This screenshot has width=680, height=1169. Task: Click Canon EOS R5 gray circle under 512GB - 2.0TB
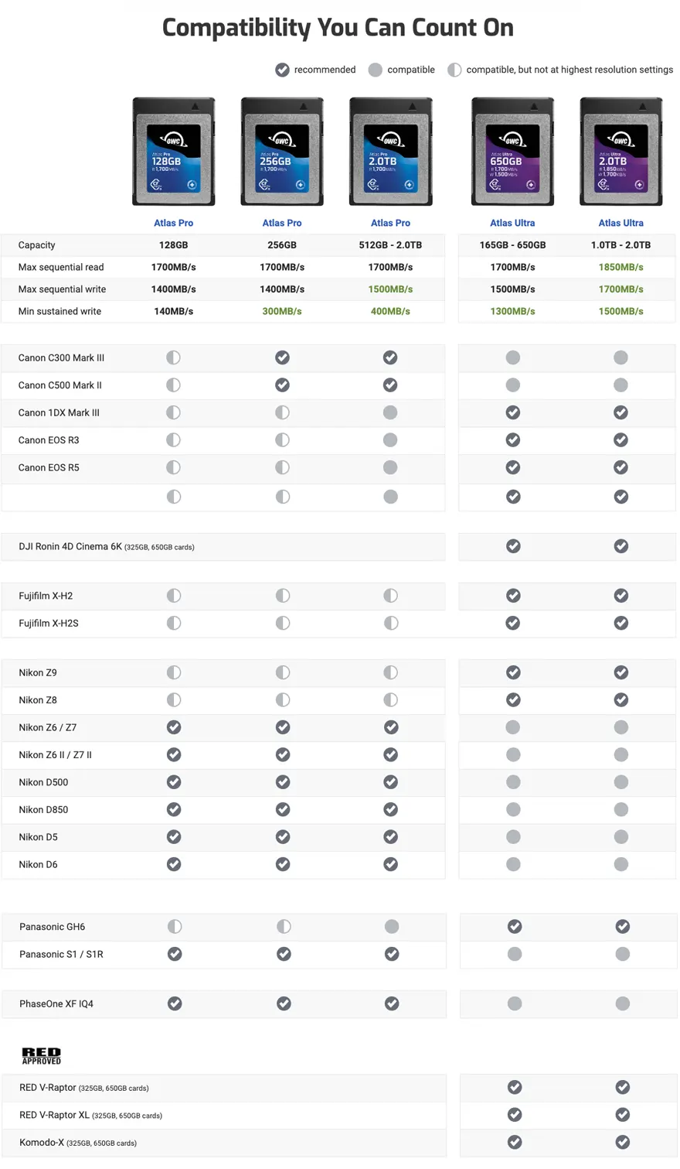[x=390, y=467]
